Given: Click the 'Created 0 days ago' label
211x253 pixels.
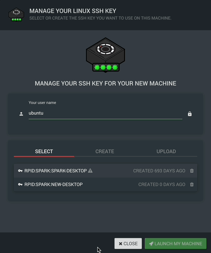Looking at the screenshot, I should (x=162, y=184).
